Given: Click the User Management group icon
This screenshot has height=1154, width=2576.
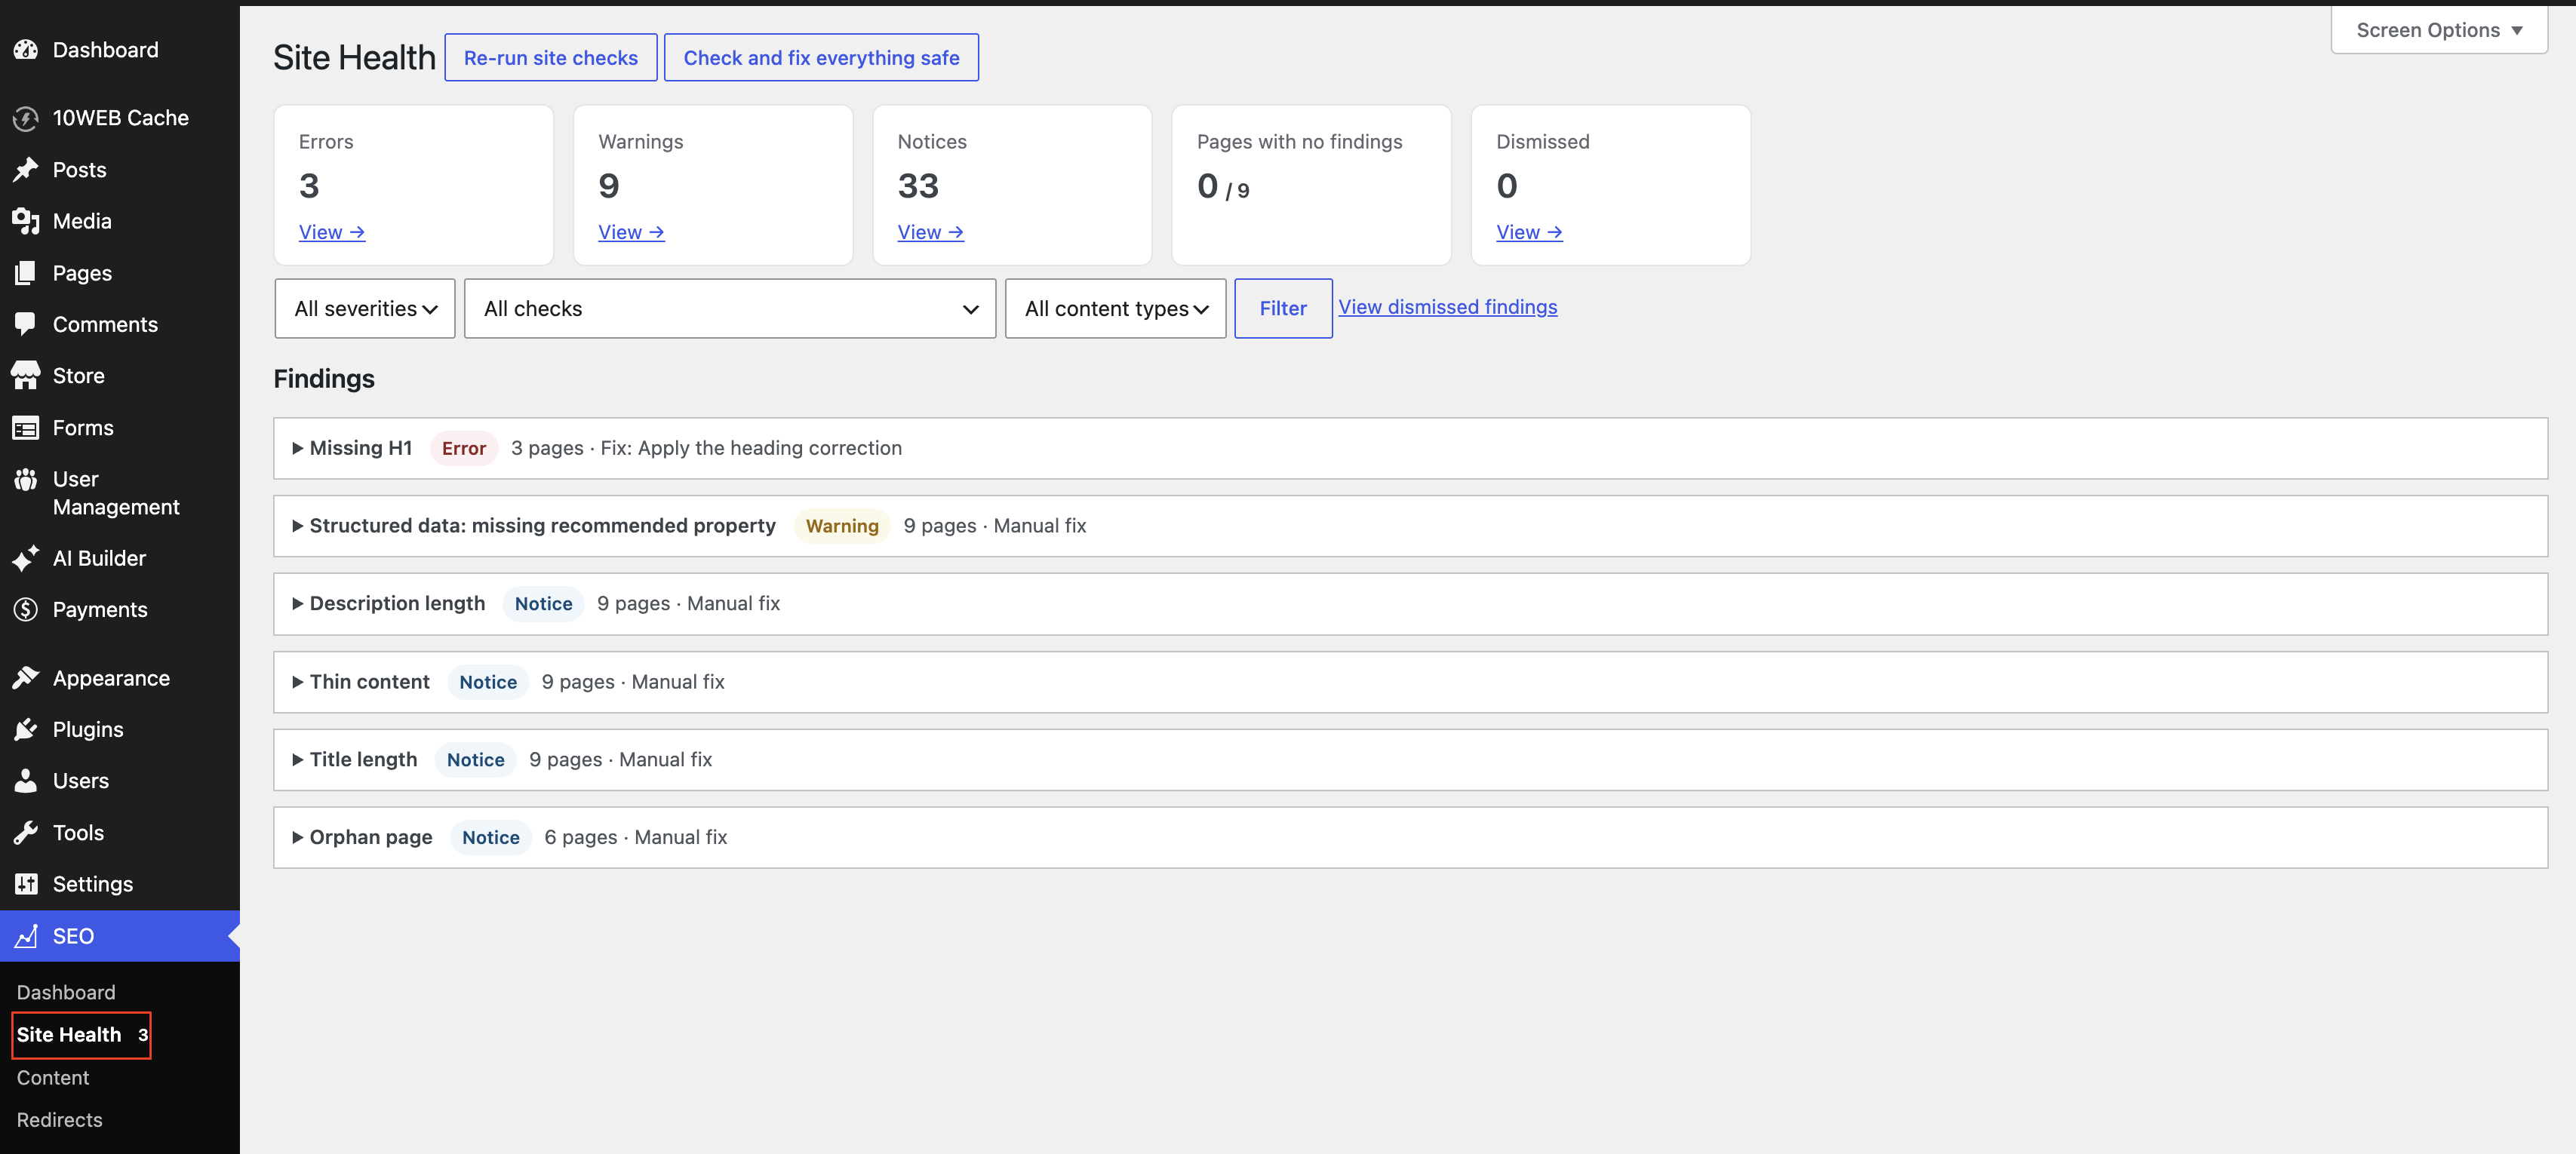Looking at the screenshot, I should point(26,480).
